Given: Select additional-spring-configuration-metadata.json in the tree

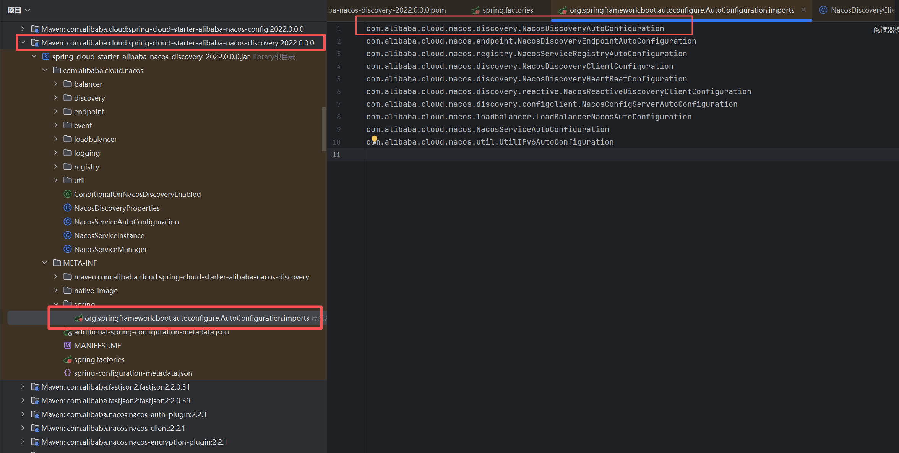Looking at the screenshot, I should [151, 332].
